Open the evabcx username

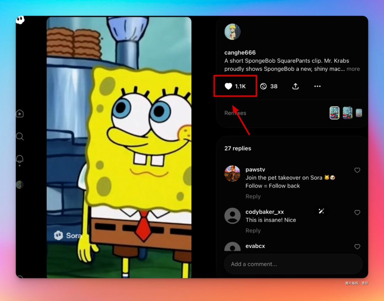click(x=255, y=246)
